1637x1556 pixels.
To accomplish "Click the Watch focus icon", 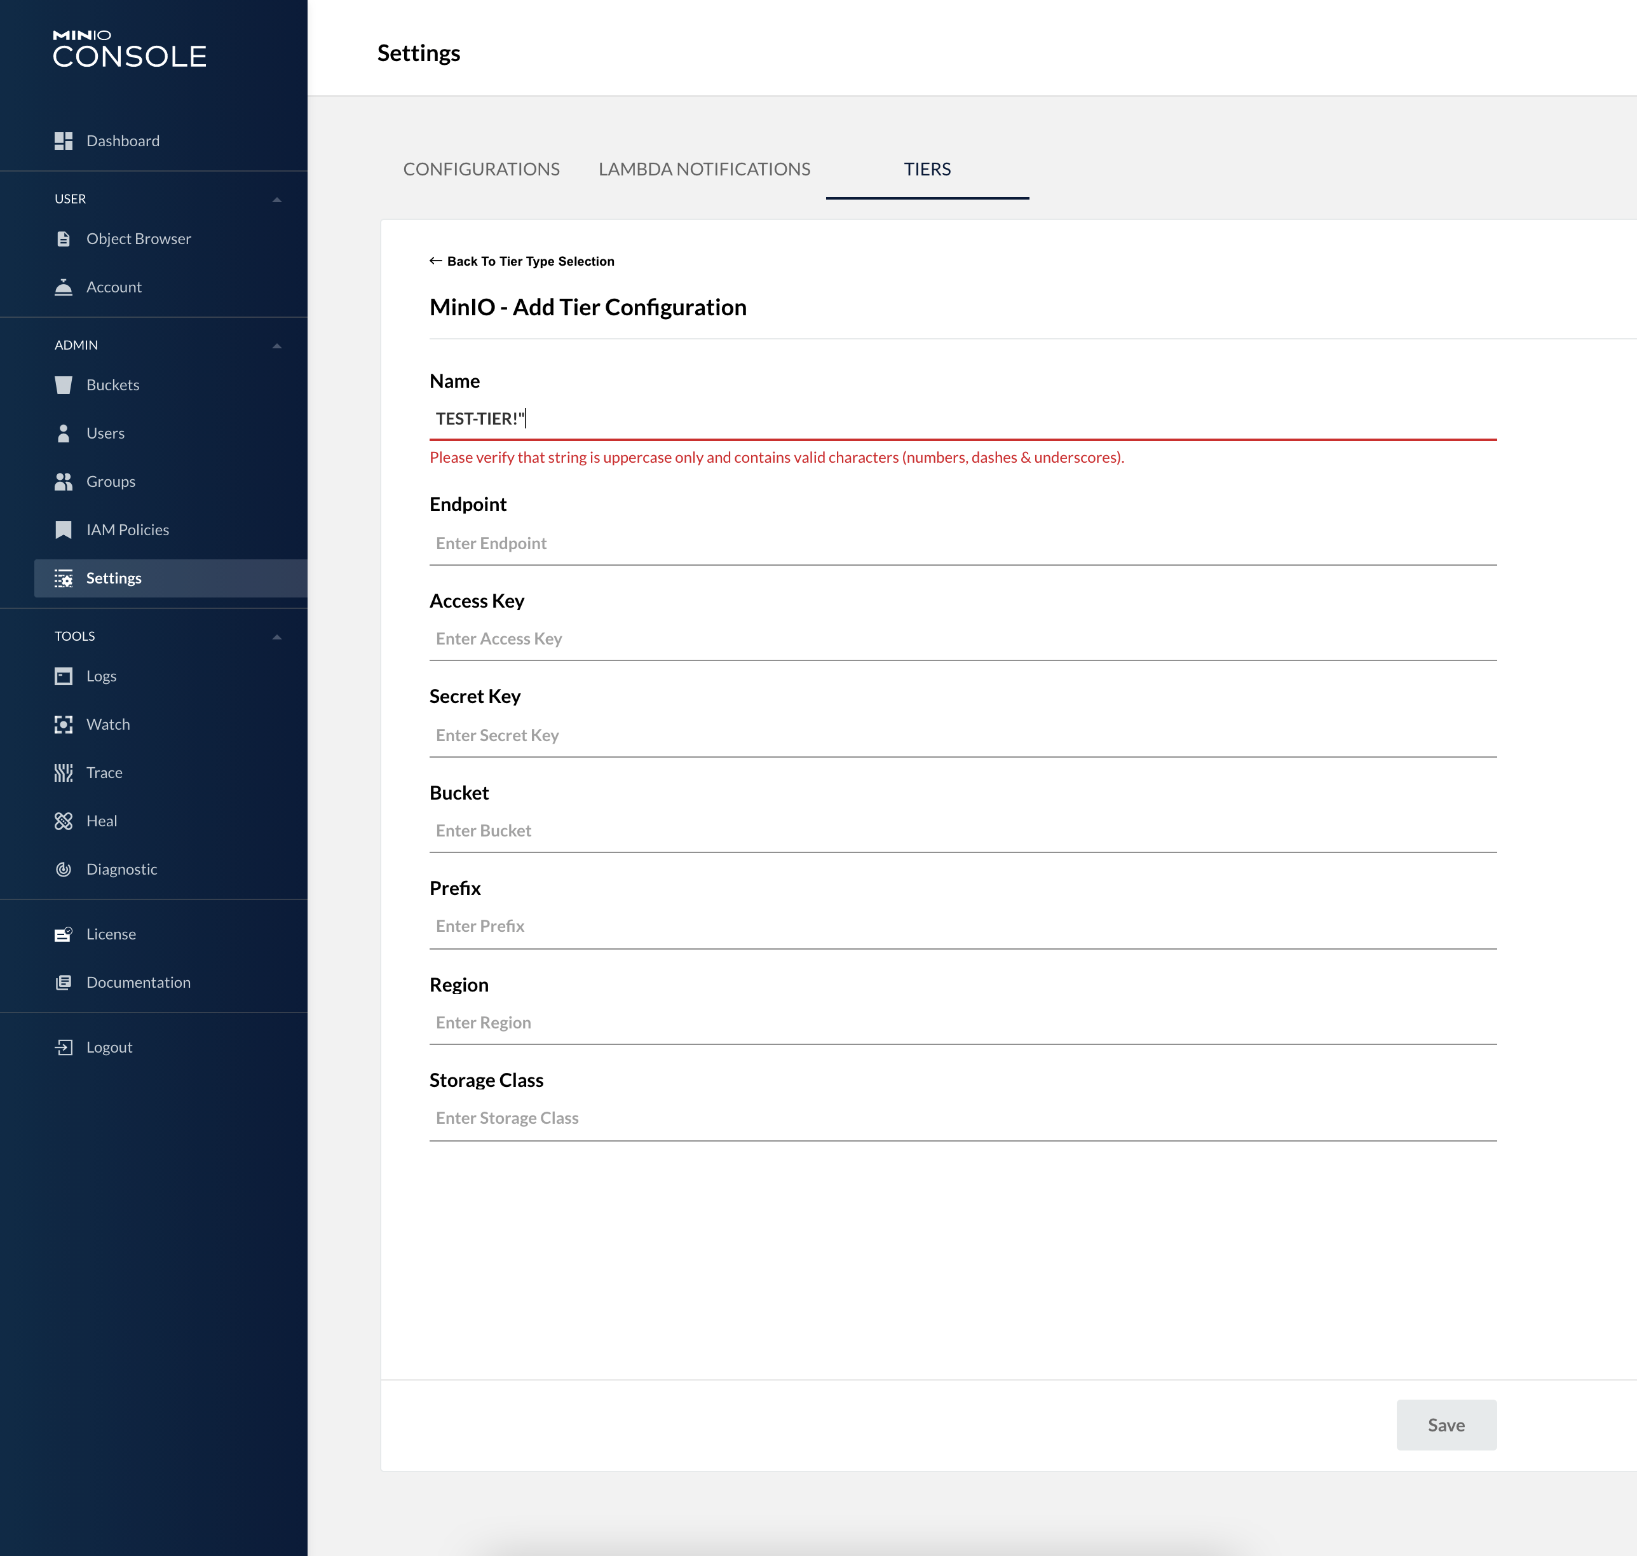I will click(64, 724).
